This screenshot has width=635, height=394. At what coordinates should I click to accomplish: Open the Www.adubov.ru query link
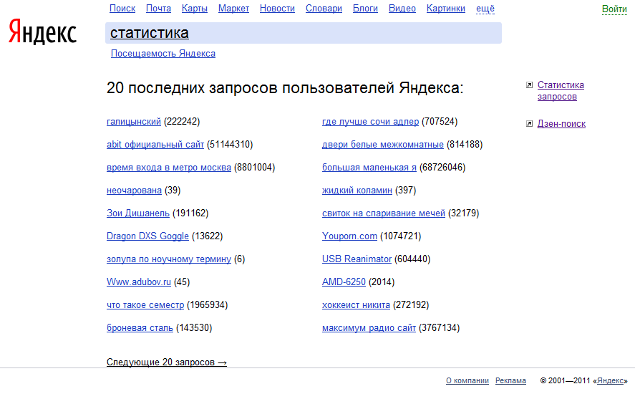pos(139,282)
